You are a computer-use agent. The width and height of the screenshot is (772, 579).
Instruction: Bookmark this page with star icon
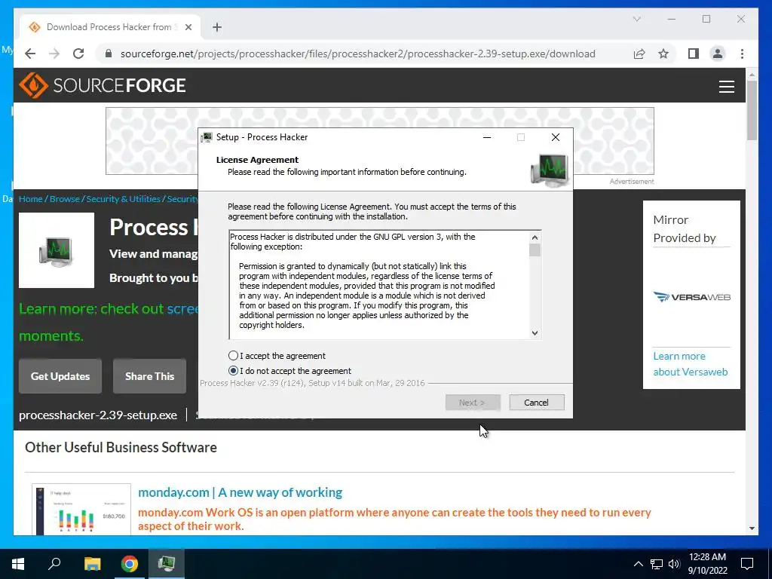(x=663, y=54)
